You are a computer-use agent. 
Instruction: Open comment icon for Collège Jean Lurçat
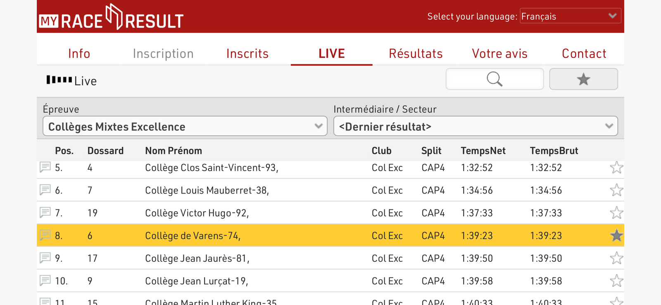point(45,281)
